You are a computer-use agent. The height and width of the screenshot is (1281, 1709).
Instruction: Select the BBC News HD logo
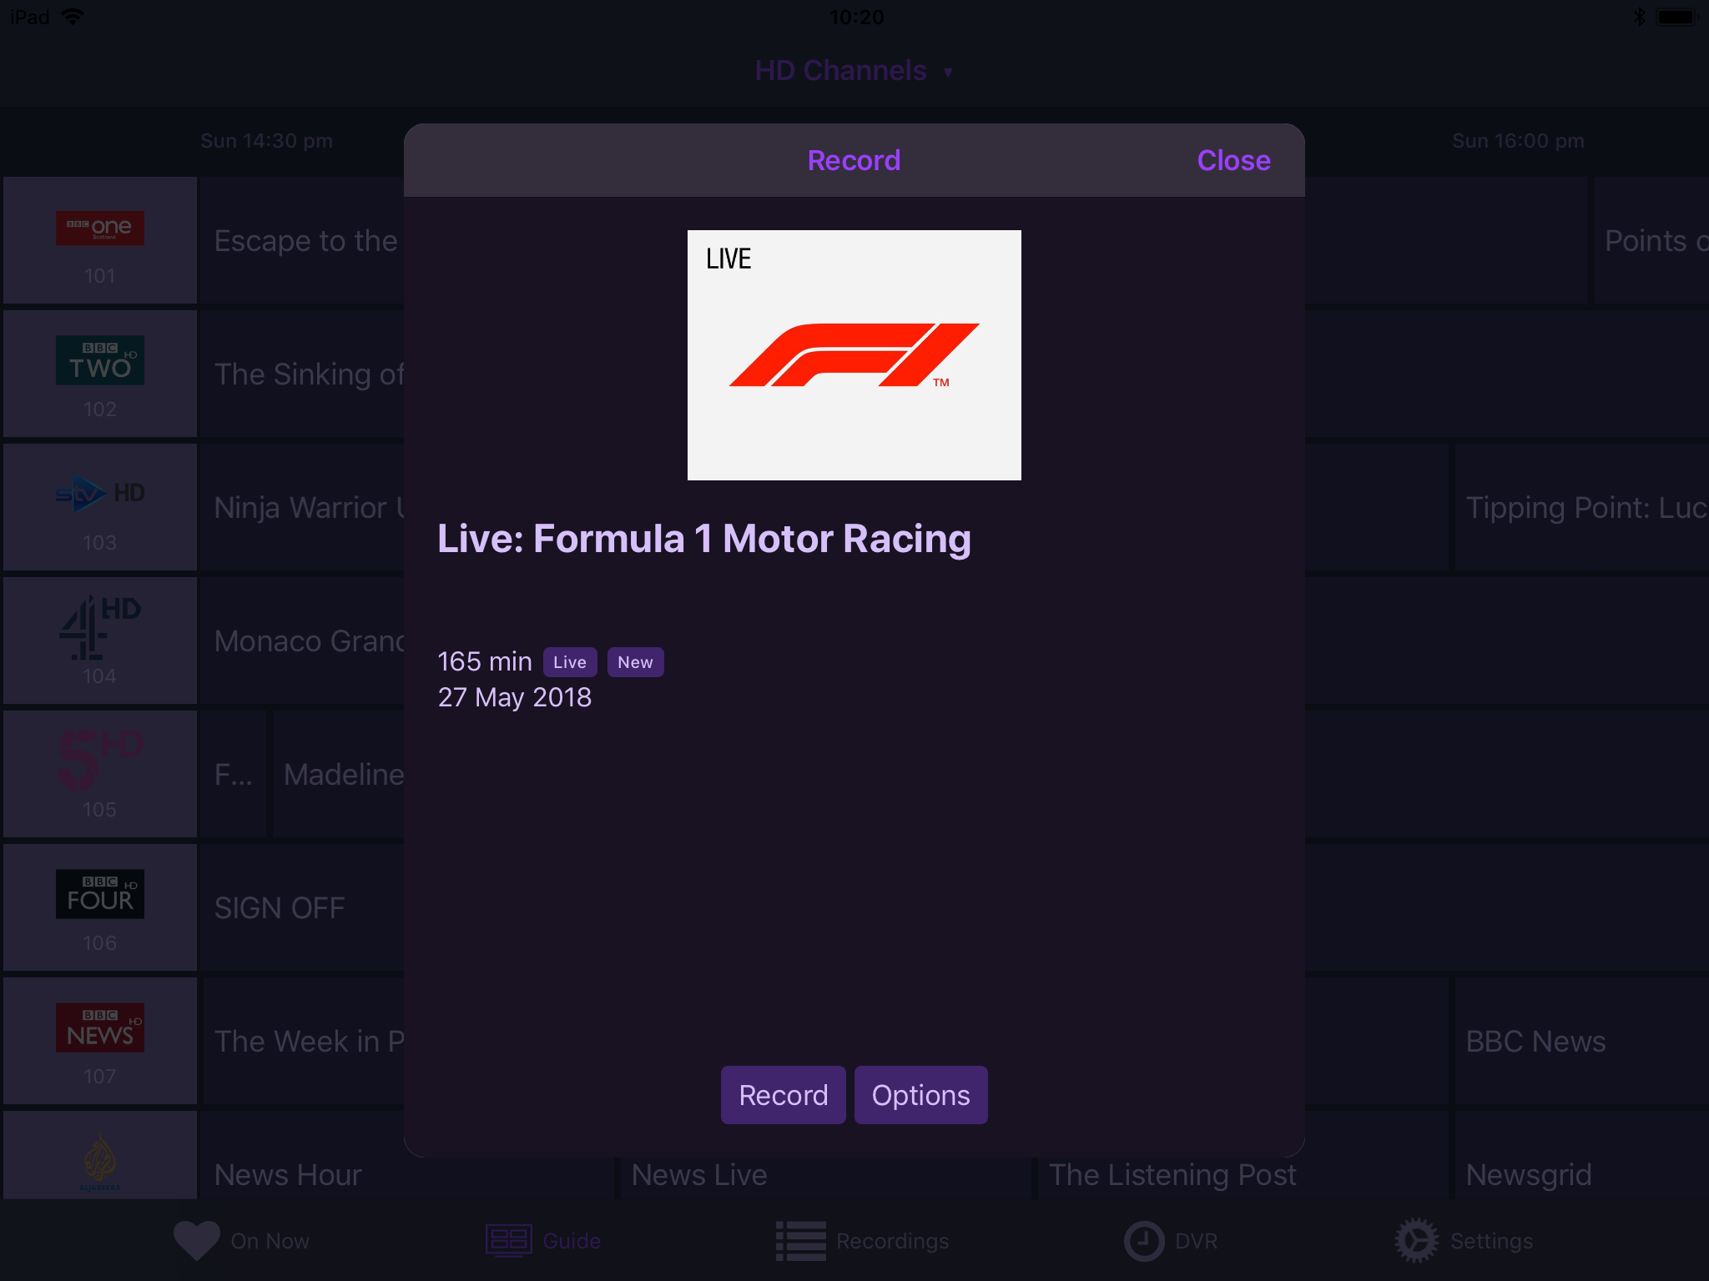coord(100,1027)
